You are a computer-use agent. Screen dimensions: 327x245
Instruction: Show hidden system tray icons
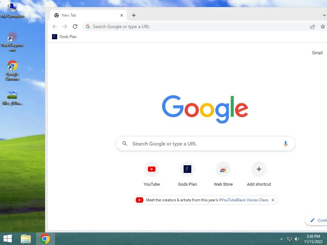(281, 239)
